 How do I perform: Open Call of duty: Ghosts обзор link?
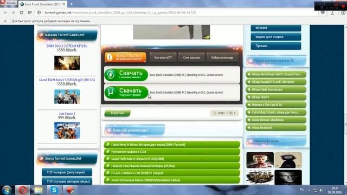pos(276,113)
